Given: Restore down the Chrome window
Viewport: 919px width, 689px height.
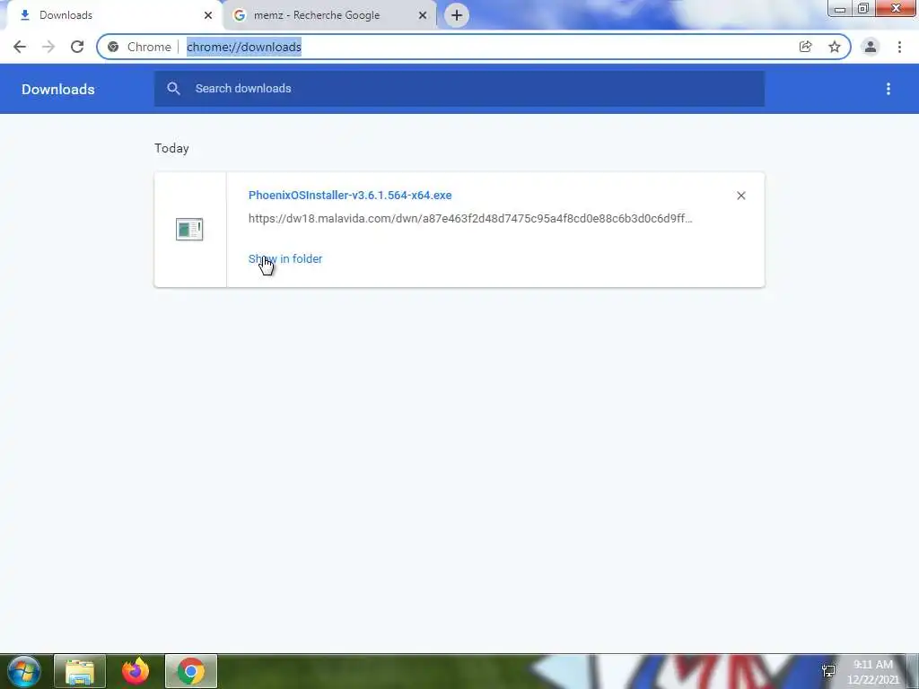Looking at the screenshot, I should pyautogui.click(x=862, y=8).
